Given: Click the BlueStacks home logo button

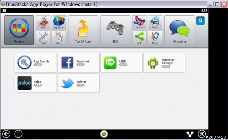Looking at the screenshot, I should click(104, 134).
